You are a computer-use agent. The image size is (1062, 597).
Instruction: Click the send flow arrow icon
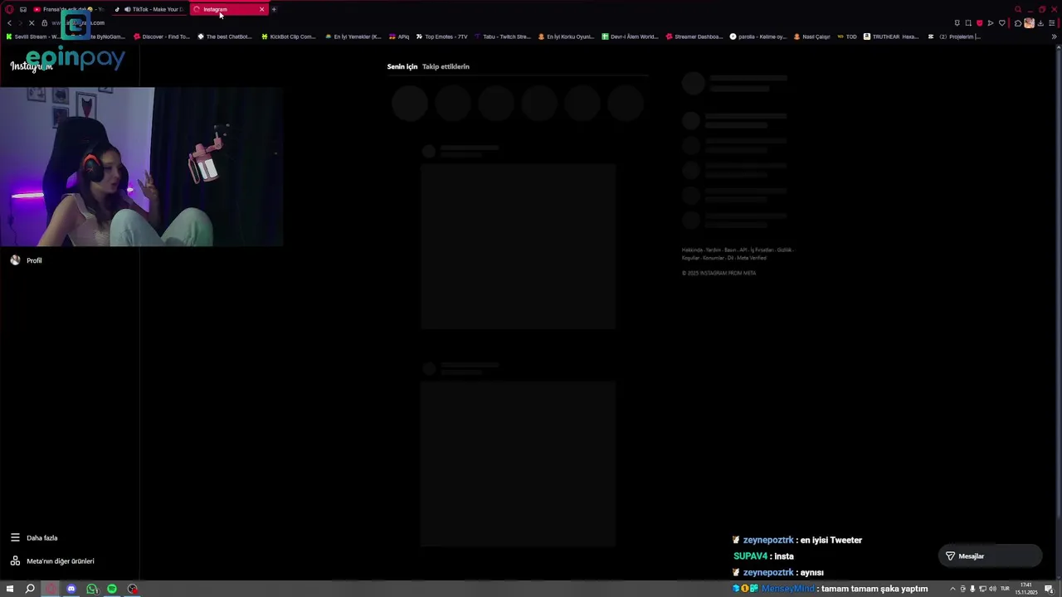coord(990,23)
